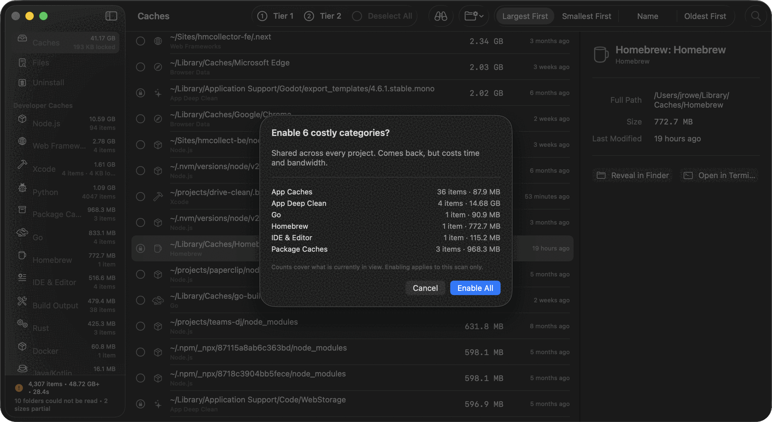Click the binoculars scan icon
The image size is (772, 422).
coord(441,16)
